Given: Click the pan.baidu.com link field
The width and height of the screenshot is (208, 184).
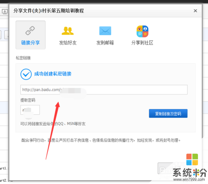Looking at the screenshot, I should [104, 90].
